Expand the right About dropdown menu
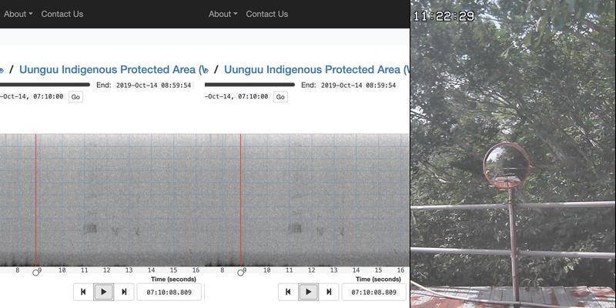Viewport: 616px width, 308px height. (x=223, y=14)
